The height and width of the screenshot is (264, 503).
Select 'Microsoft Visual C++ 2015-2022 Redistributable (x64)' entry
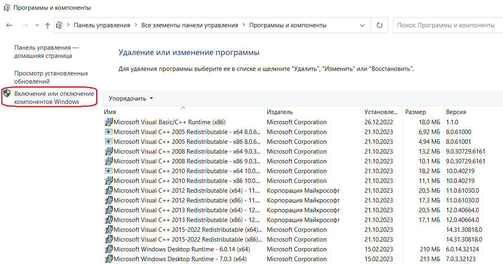pyautogui.click(x=188, y=230)
